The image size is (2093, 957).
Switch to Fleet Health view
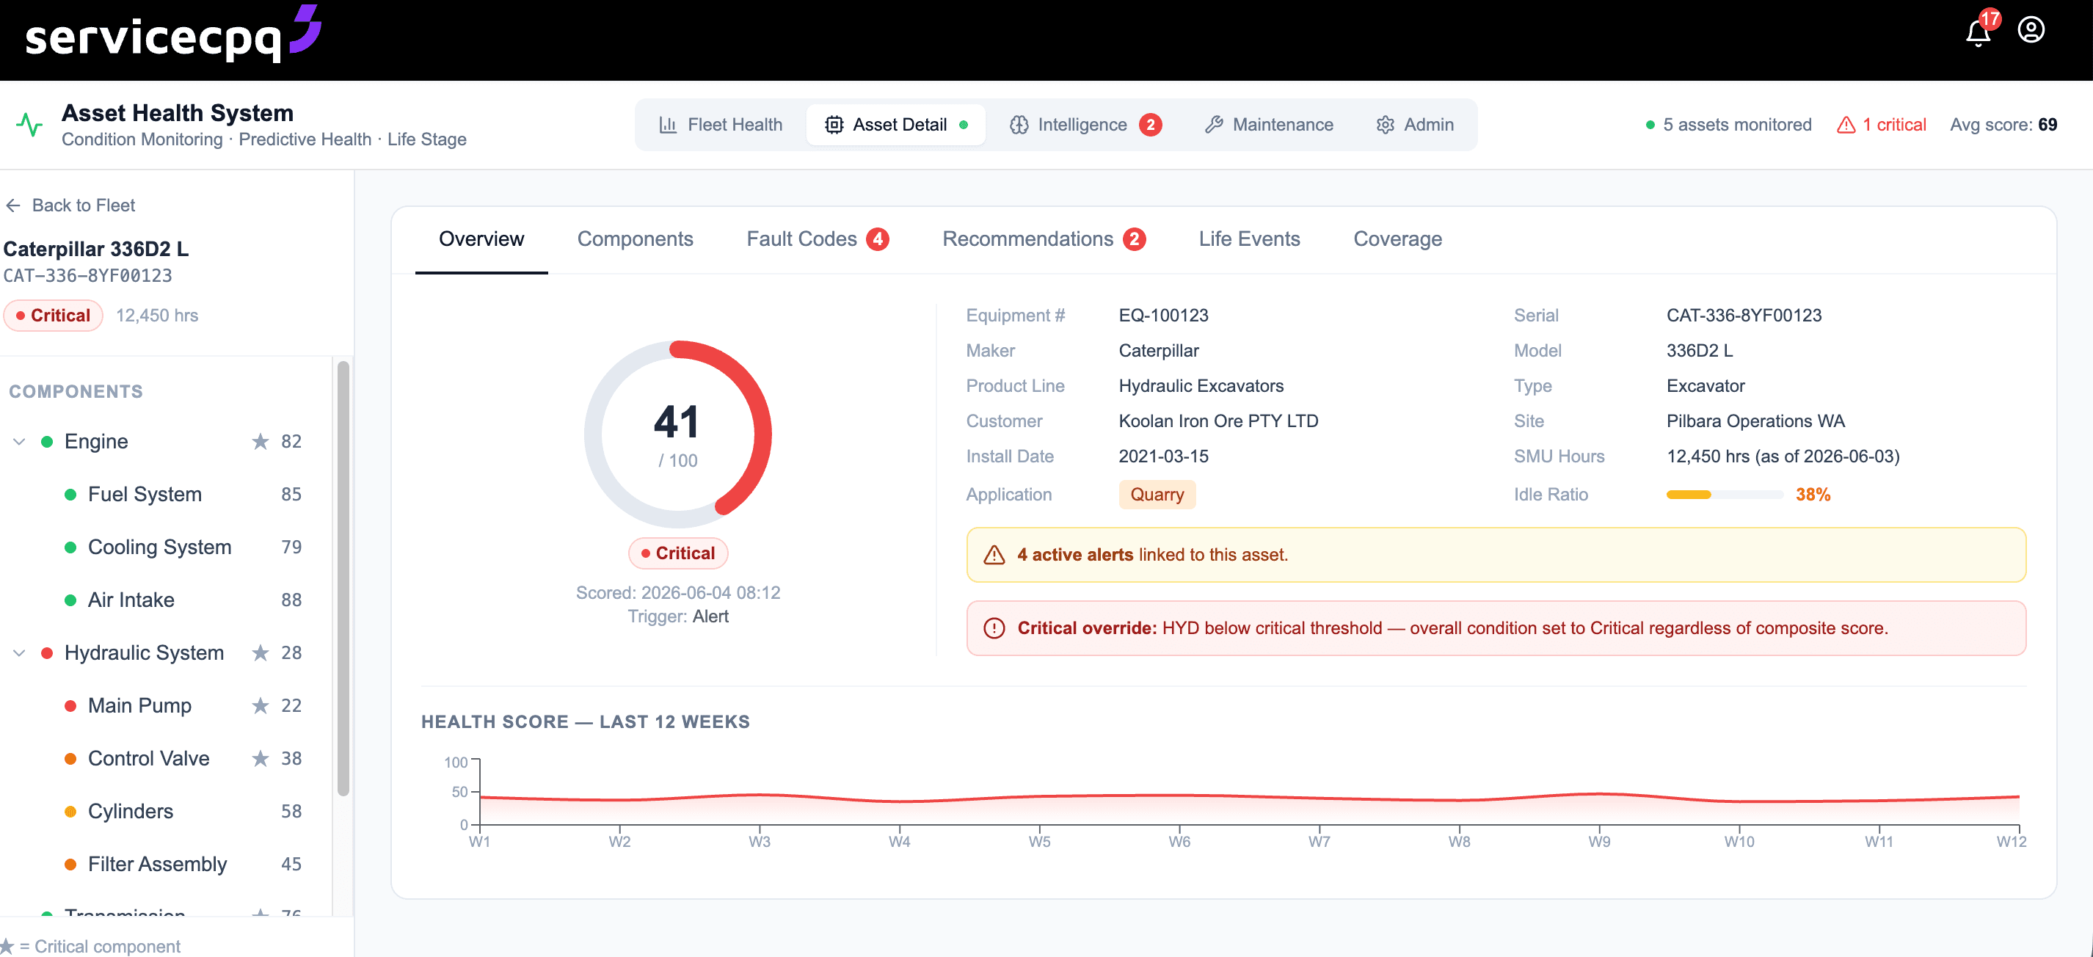pos(721,124)
